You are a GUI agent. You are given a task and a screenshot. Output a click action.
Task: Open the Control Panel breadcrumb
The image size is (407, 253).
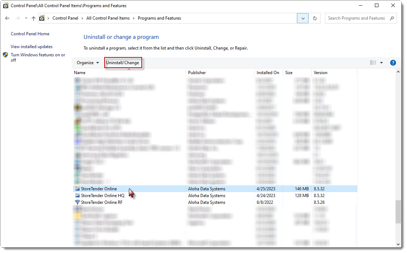coord(65,18)
